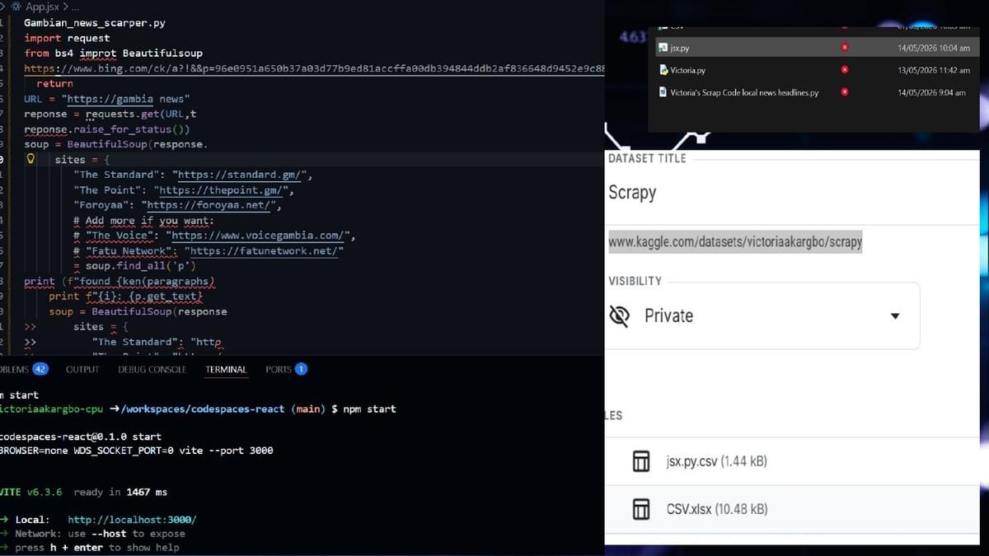Click the 14/05/2026 9:04 am date cell
The image size is (989, 556).
pos(932,93)
